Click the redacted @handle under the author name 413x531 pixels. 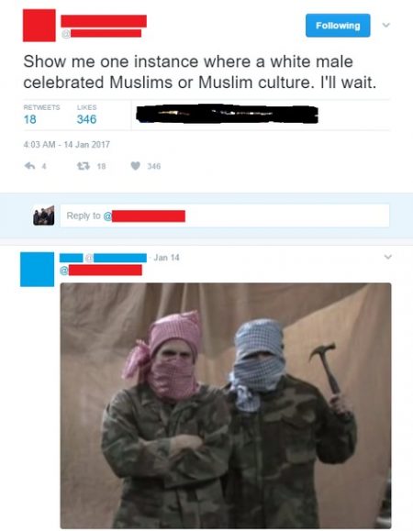102,33
